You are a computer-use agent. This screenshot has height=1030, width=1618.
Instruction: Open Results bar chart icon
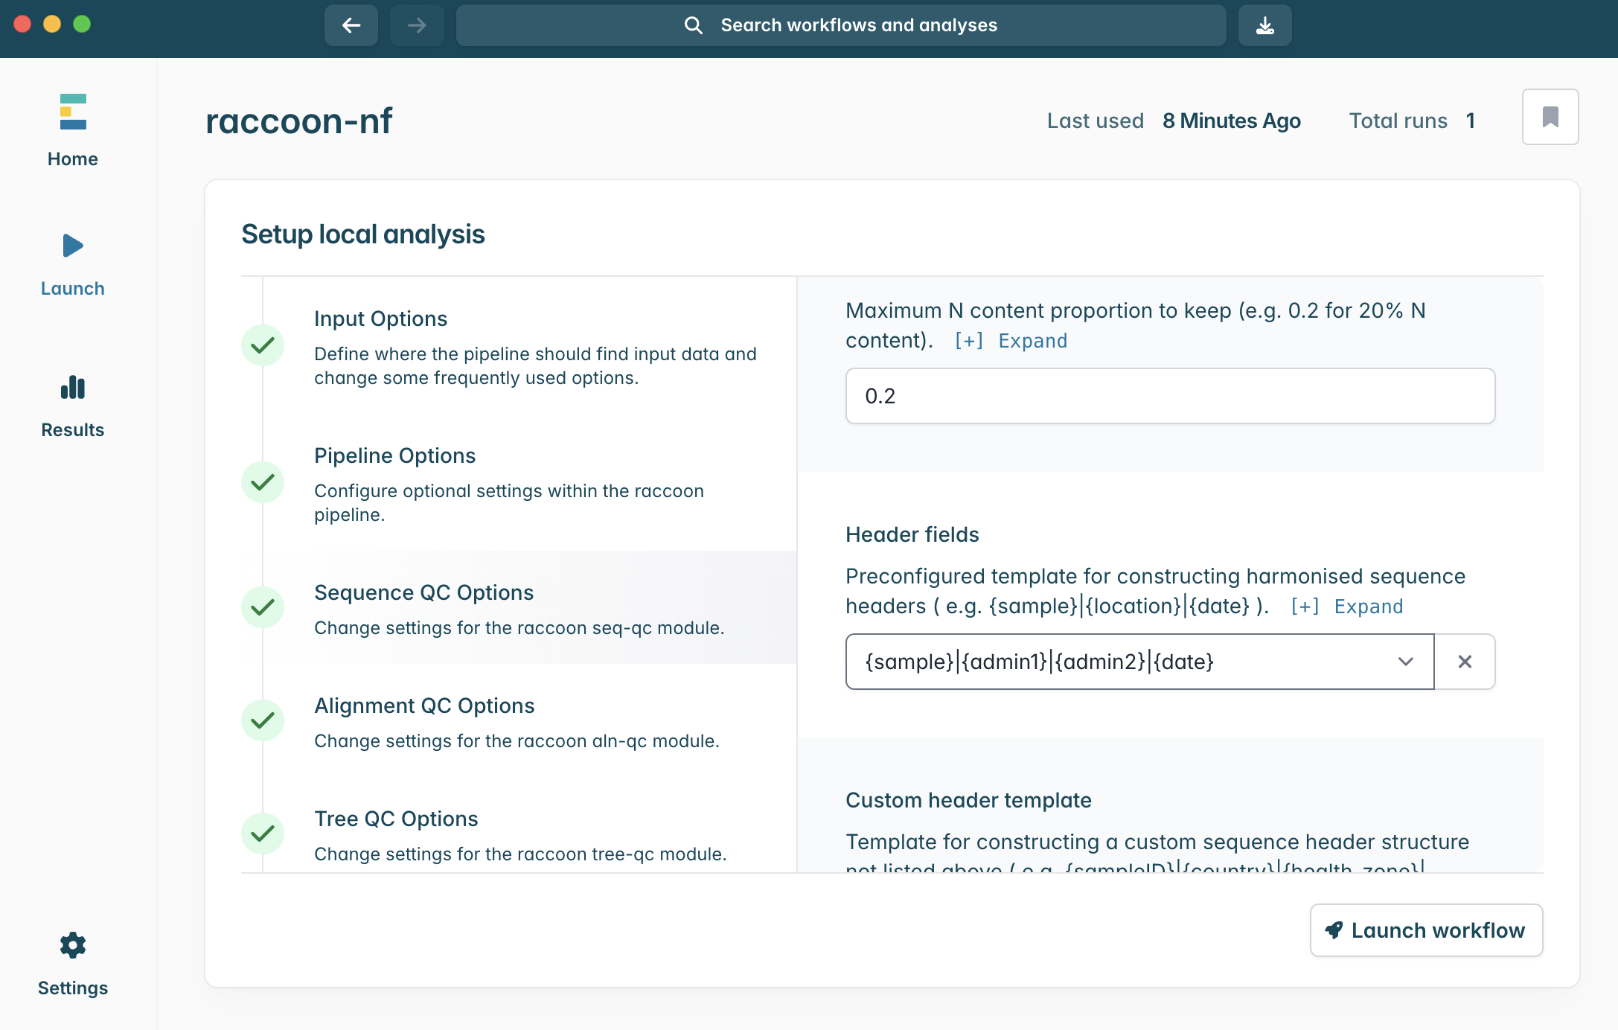[x=73, y=388]
